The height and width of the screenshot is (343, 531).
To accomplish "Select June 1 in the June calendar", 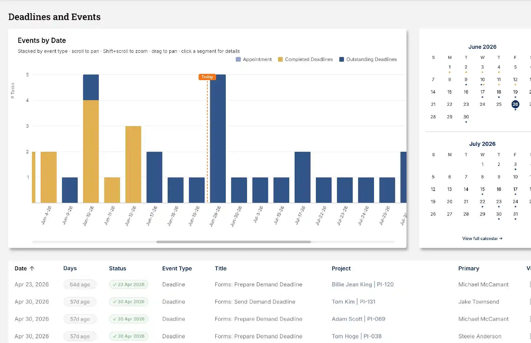I will tap(449, 67).
